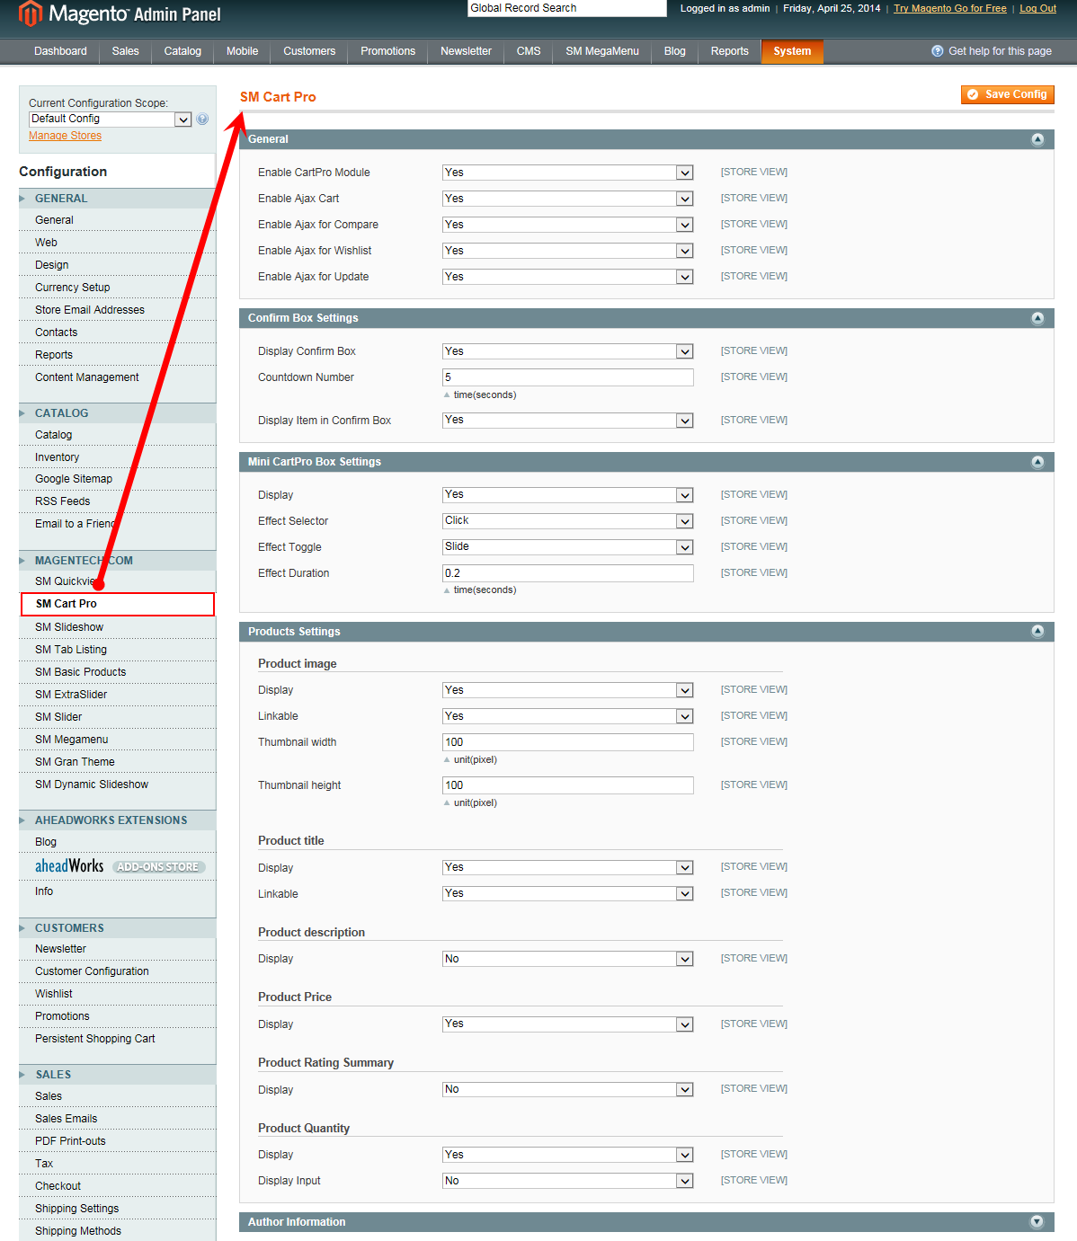Viewport: 1077px width, 1241px height.
Task: Open the SM Cart Pro configuration tab
Action: pos(118,604)
